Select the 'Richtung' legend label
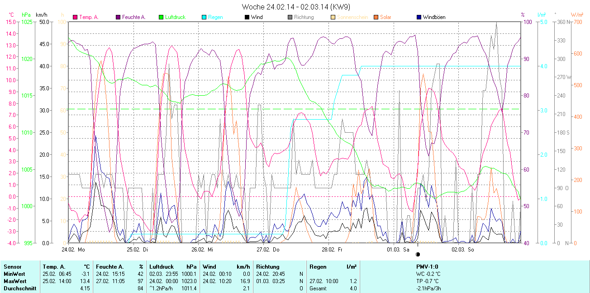 click(x=304, y=18)
